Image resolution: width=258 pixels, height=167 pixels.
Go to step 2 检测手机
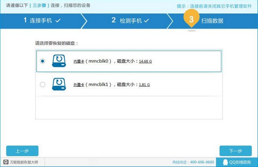tap(130, 21)
